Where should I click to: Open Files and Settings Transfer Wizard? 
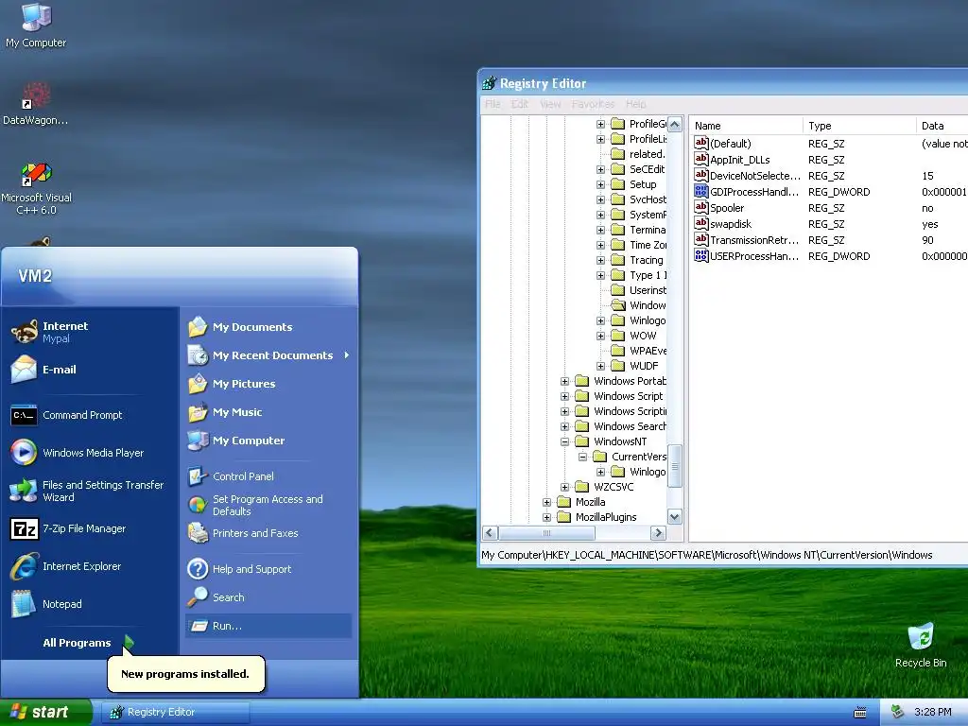tap(87, 491)
